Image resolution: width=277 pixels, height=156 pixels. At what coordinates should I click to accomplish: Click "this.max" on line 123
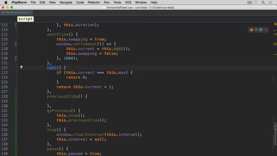[x=116, y=72]
